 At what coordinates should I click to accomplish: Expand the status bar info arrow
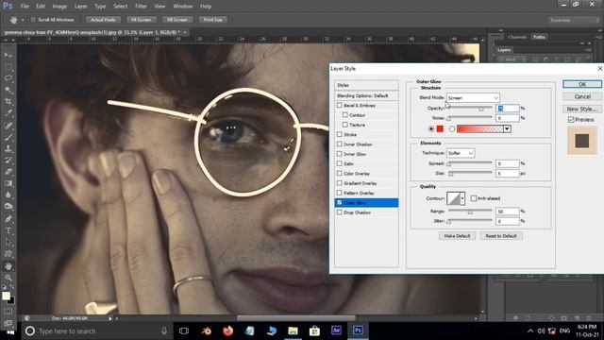[x=110, y=318]
